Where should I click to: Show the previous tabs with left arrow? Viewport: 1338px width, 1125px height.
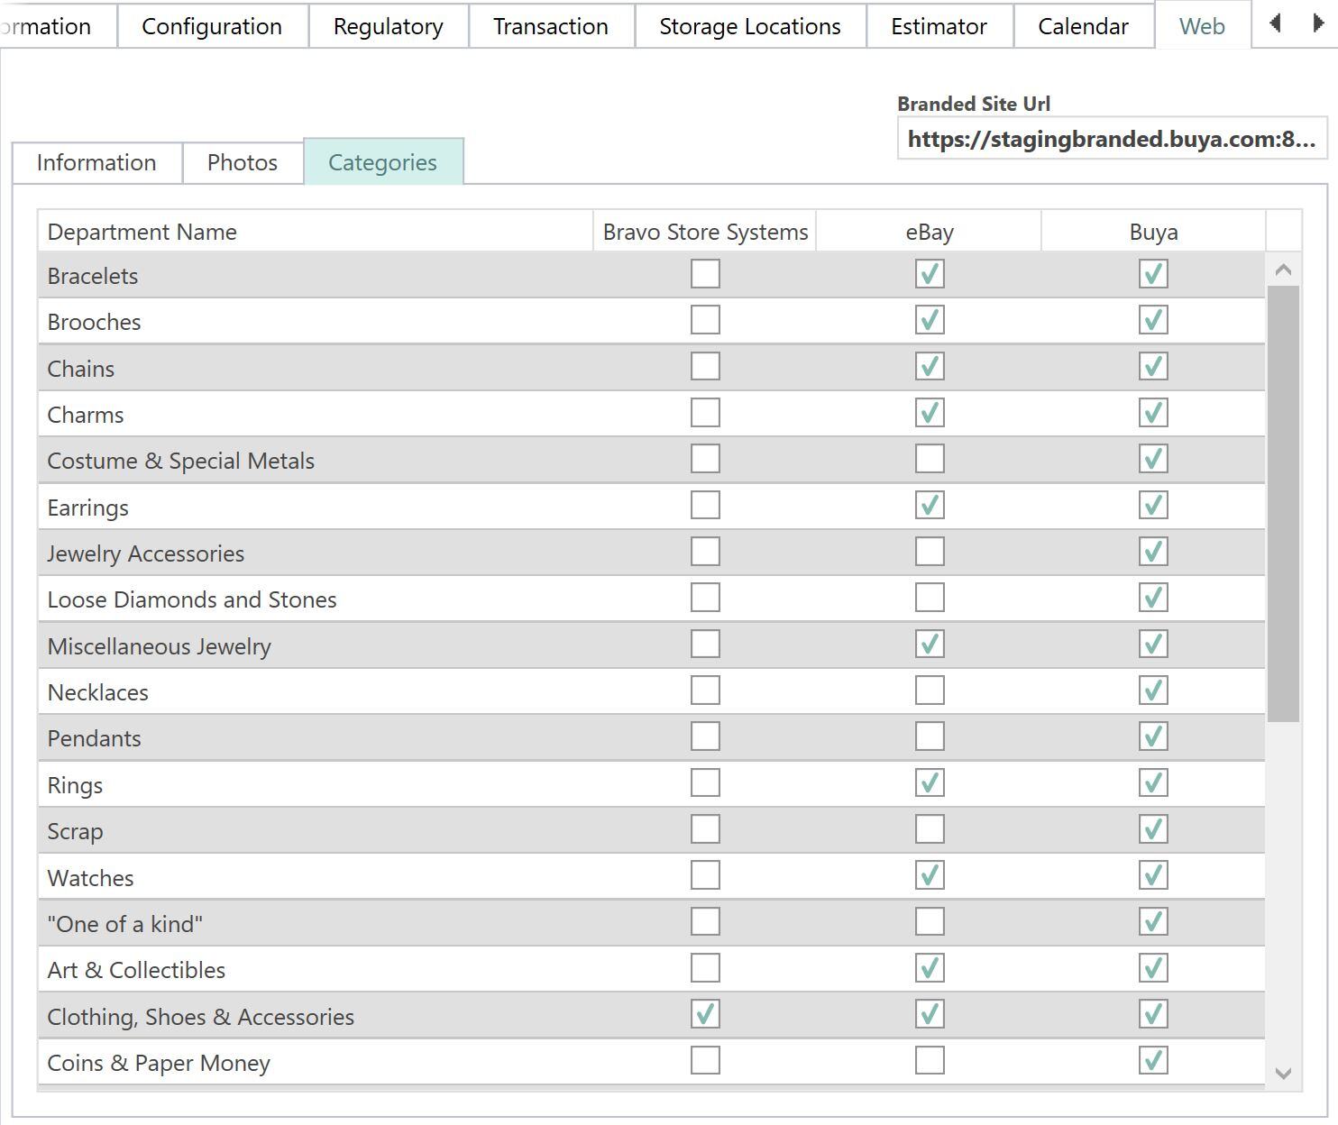click(1275, 24)
